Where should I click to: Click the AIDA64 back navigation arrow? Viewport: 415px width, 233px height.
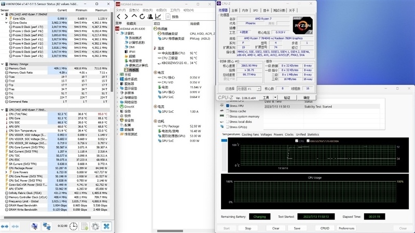pos(119,17)
